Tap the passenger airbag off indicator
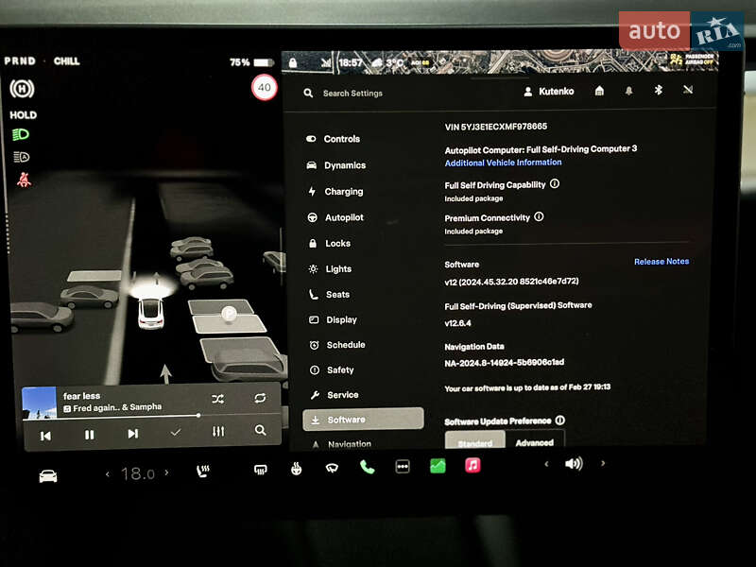Viewport: 756px width, 567px height. pos(692,60)
